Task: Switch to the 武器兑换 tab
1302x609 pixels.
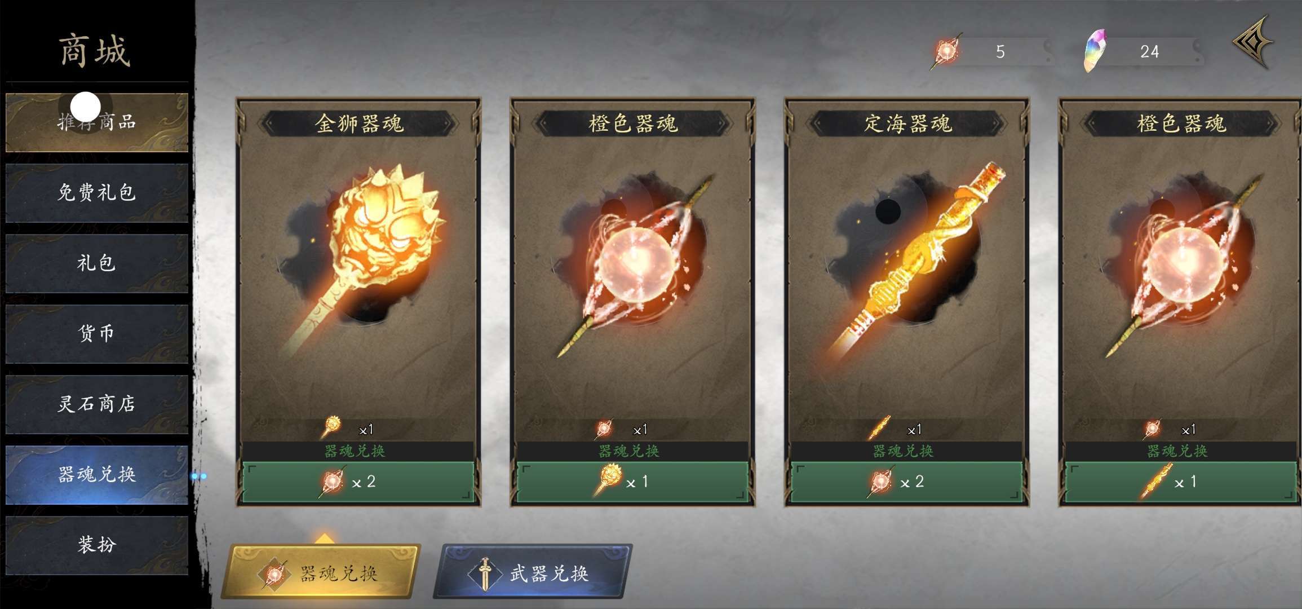Action: [x=533, y=571]
